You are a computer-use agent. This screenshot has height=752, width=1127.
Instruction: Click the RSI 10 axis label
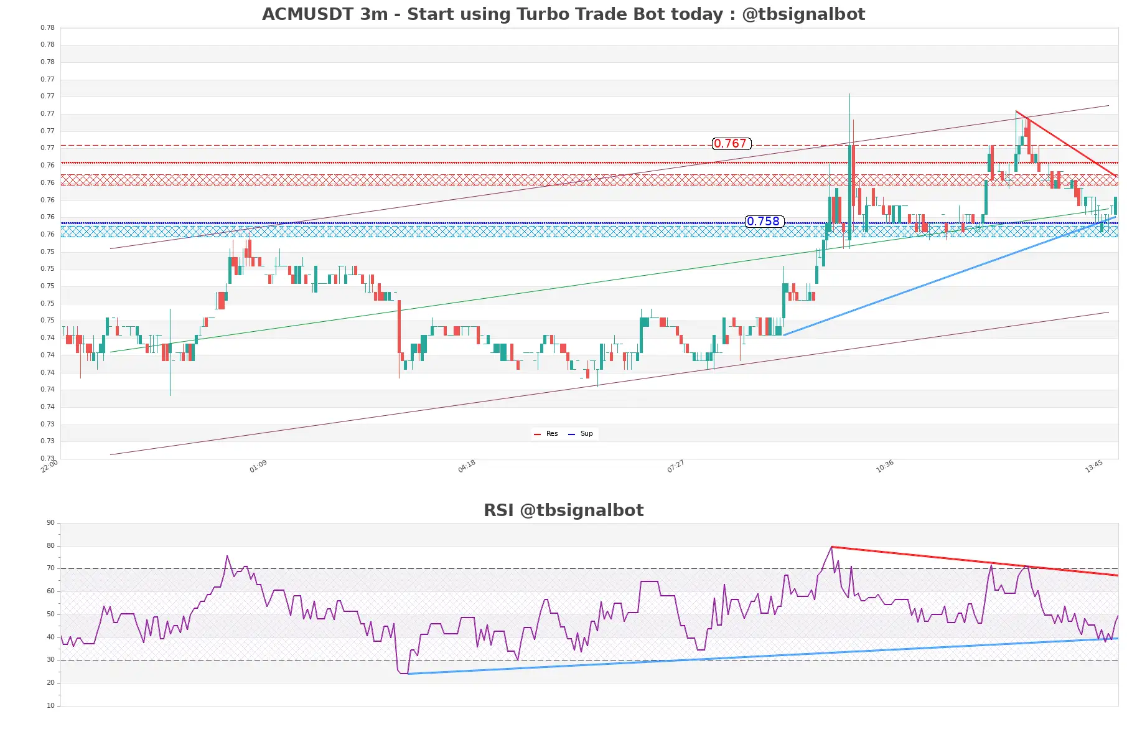[50, 706]
